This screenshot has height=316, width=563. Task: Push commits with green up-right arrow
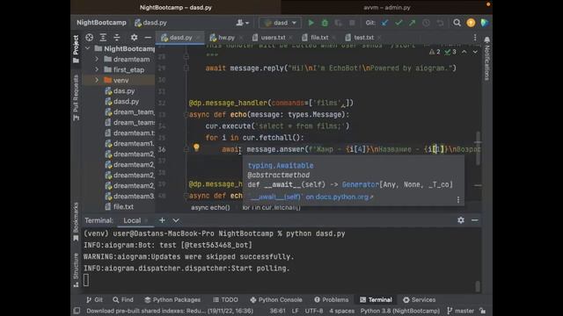[x=413, y=23]
